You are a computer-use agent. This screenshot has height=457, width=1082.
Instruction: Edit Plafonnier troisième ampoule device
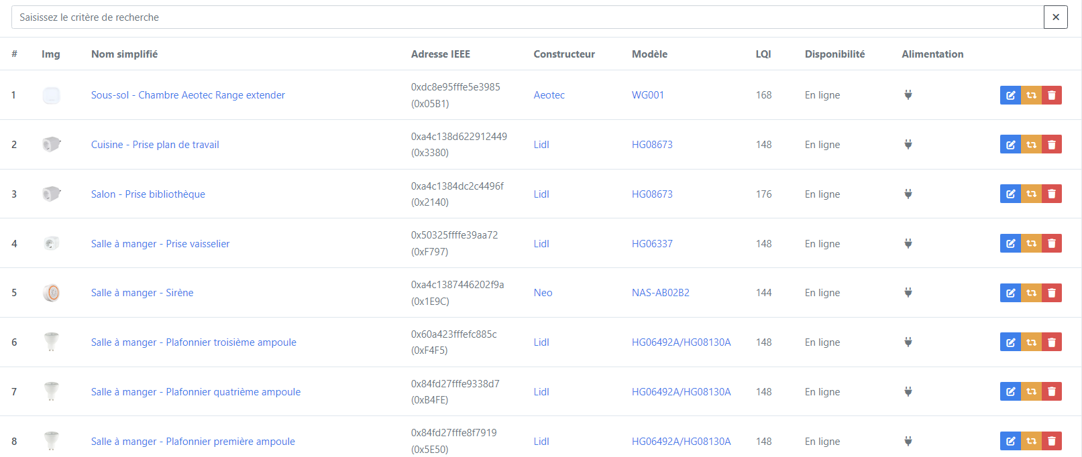tap(1010, 342)
